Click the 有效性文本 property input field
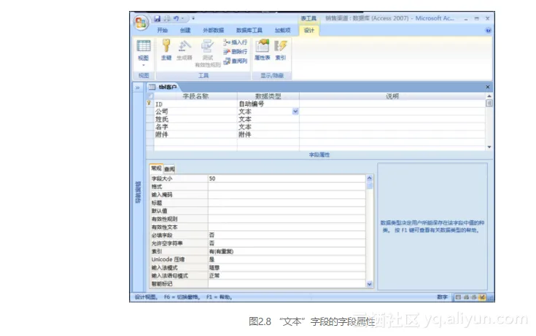 [287, 227]
